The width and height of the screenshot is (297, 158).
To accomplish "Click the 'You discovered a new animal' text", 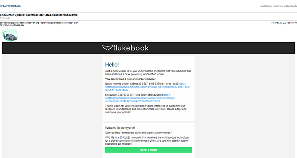I will (130, 79).
